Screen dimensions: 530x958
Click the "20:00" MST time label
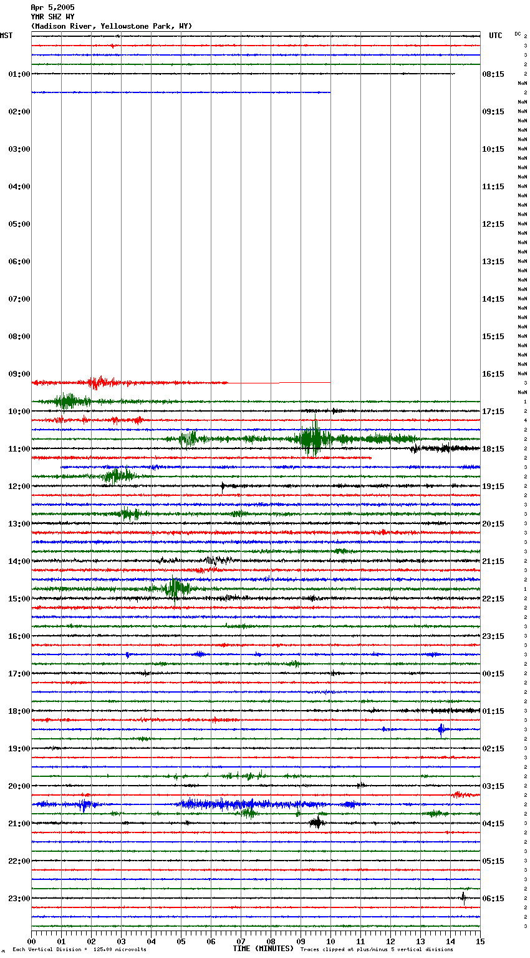(x=19, y=786)
